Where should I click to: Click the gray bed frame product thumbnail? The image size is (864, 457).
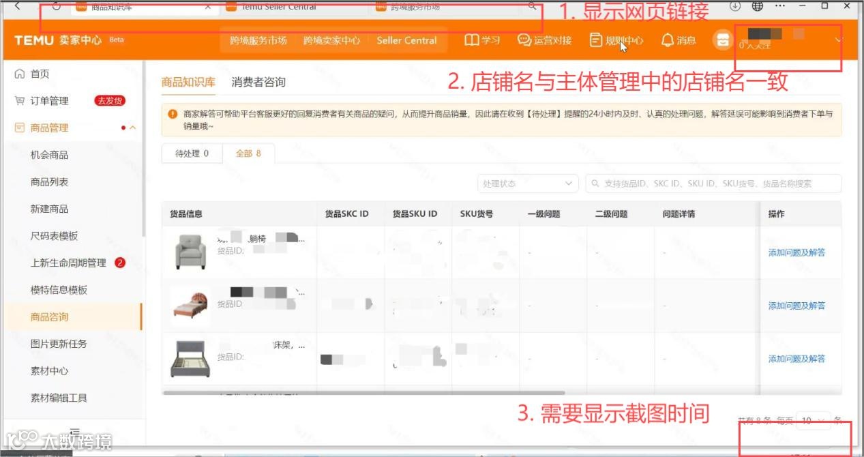click(x=190, y=359)
